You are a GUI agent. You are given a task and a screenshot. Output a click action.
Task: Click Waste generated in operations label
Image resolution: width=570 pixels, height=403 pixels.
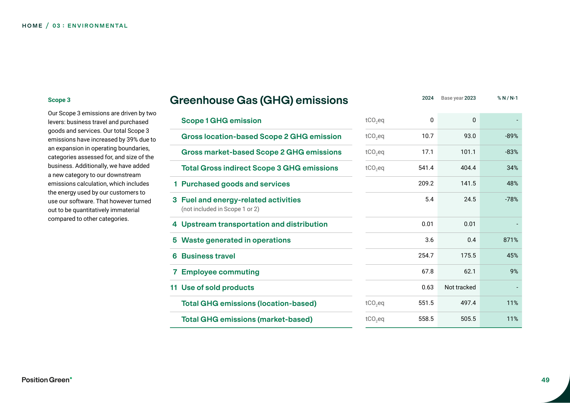coord(236,240)
